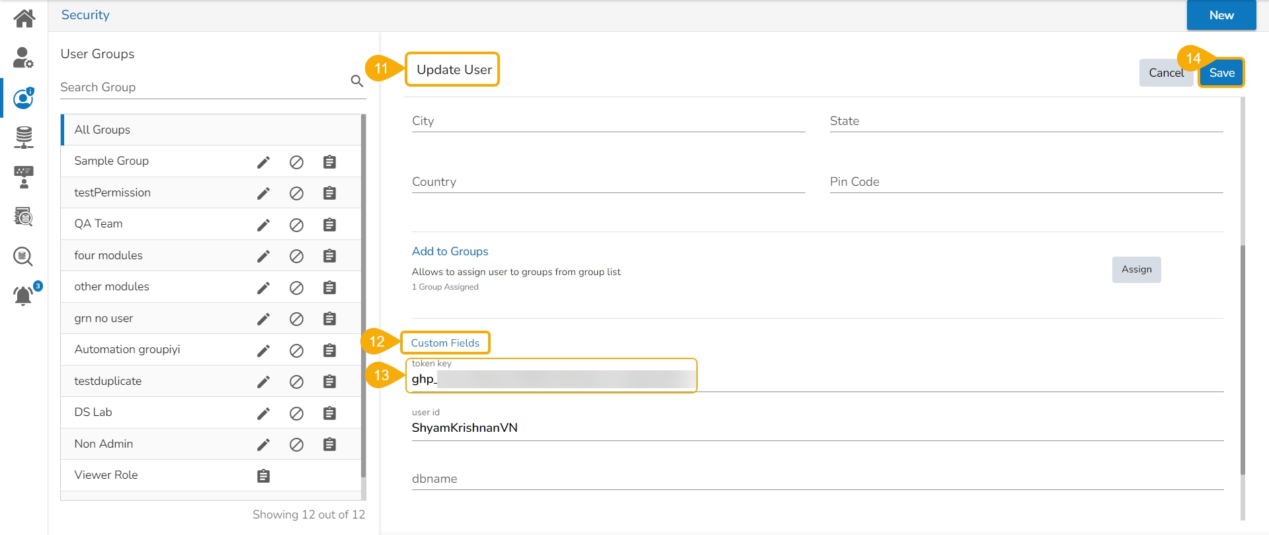
Task: Disable the DS Lab group
Action: tap(296, 413)
